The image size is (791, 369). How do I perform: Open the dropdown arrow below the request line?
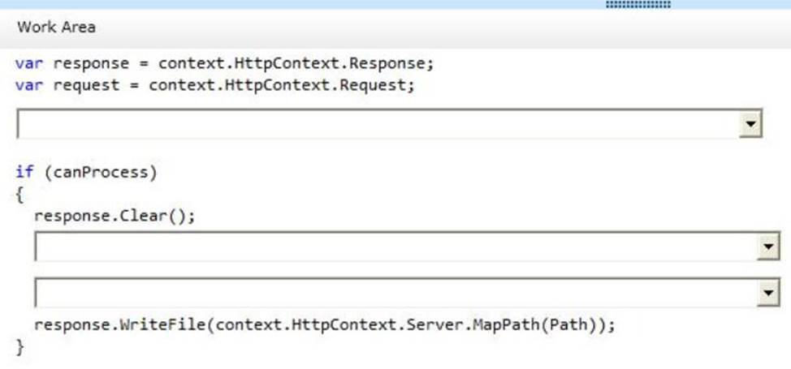click(752, 125)
